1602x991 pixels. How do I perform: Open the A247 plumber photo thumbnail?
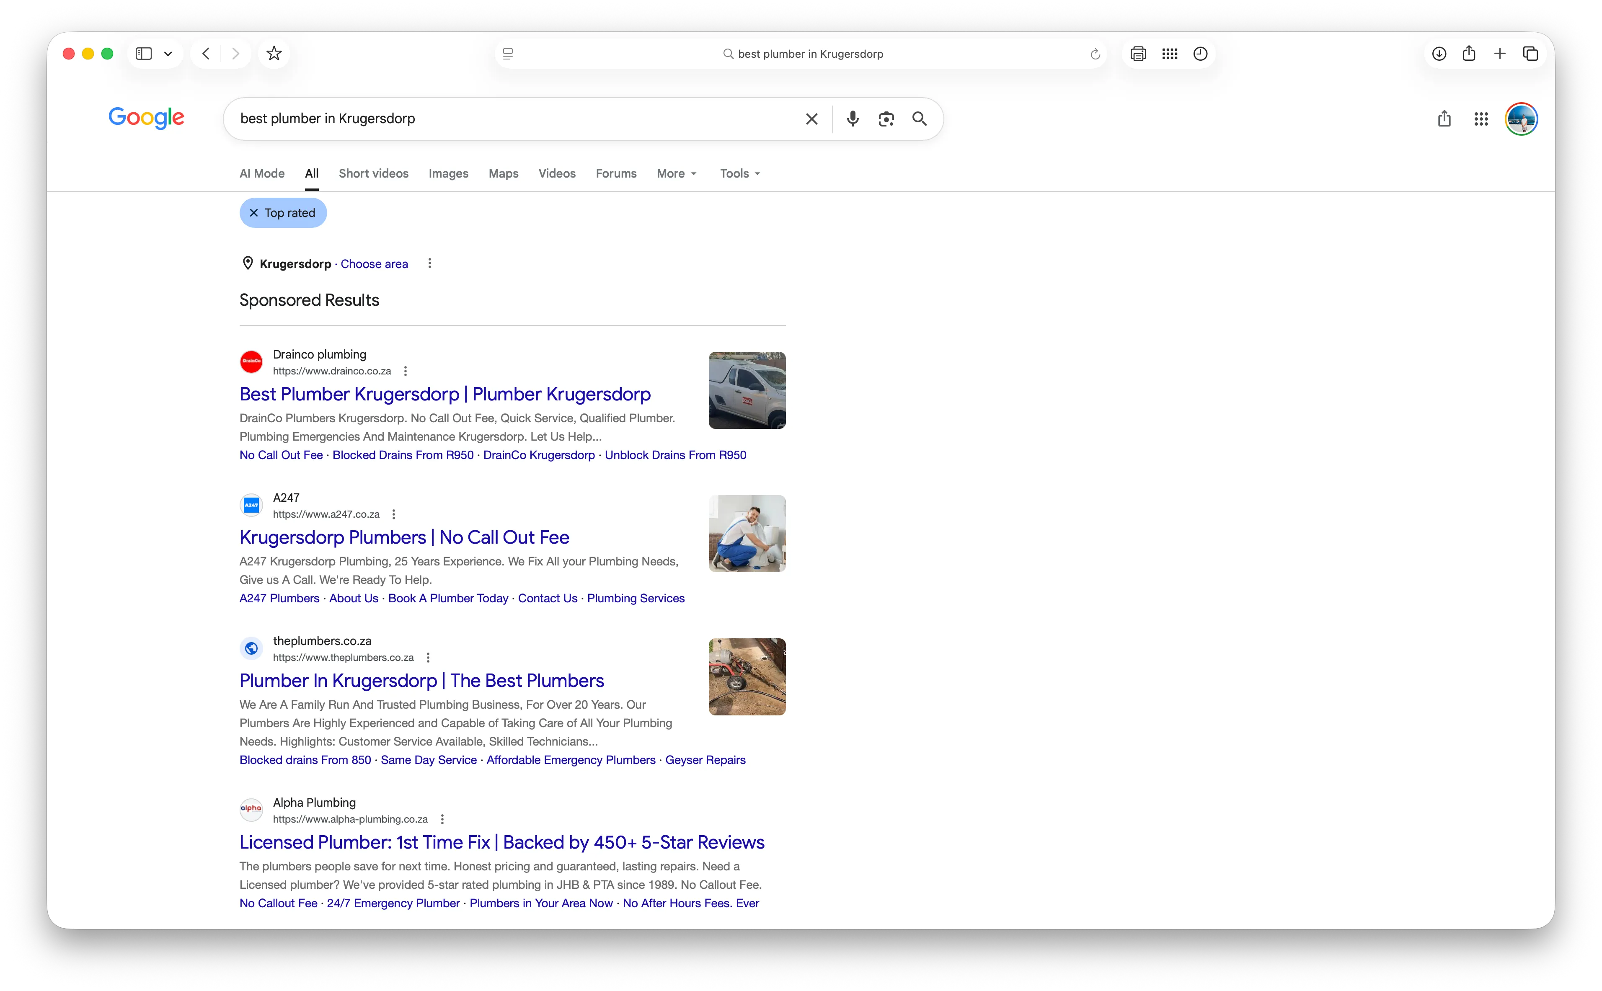(747, 534)
